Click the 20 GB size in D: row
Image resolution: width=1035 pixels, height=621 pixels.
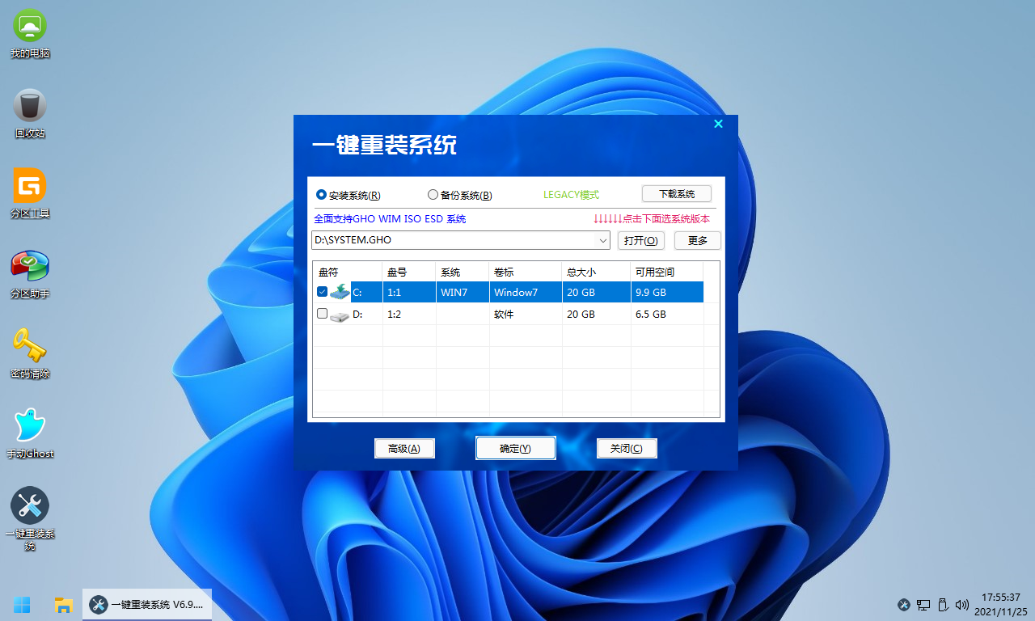(596, 314)
